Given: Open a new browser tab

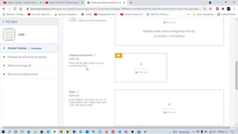Looking at the screenshot, I should point(131,3).
